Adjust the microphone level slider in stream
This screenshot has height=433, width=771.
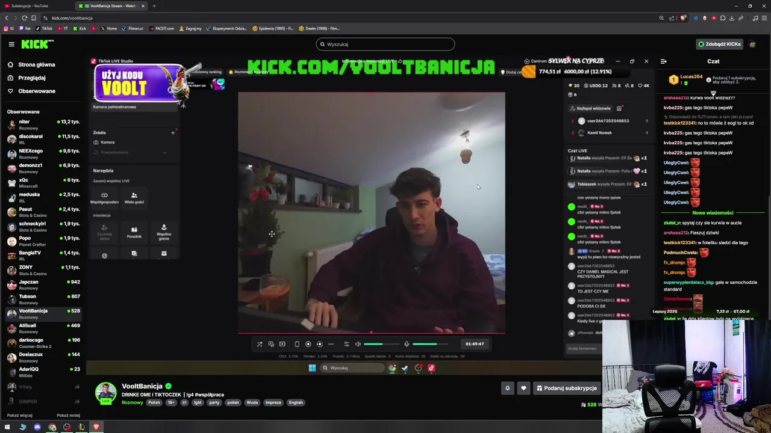(x=431, y=344)
